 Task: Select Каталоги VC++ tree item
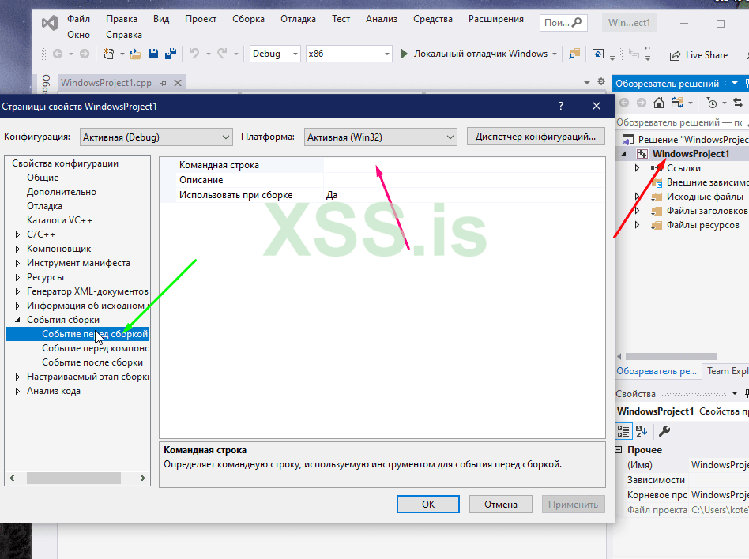[x=59, y=220]
